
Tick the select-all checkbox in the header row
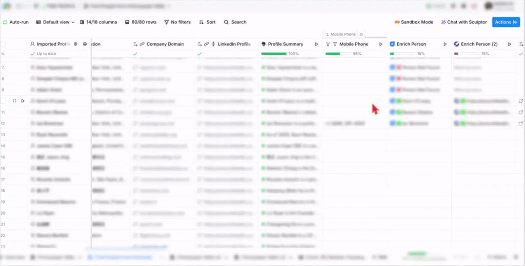(x=3, y=44)
